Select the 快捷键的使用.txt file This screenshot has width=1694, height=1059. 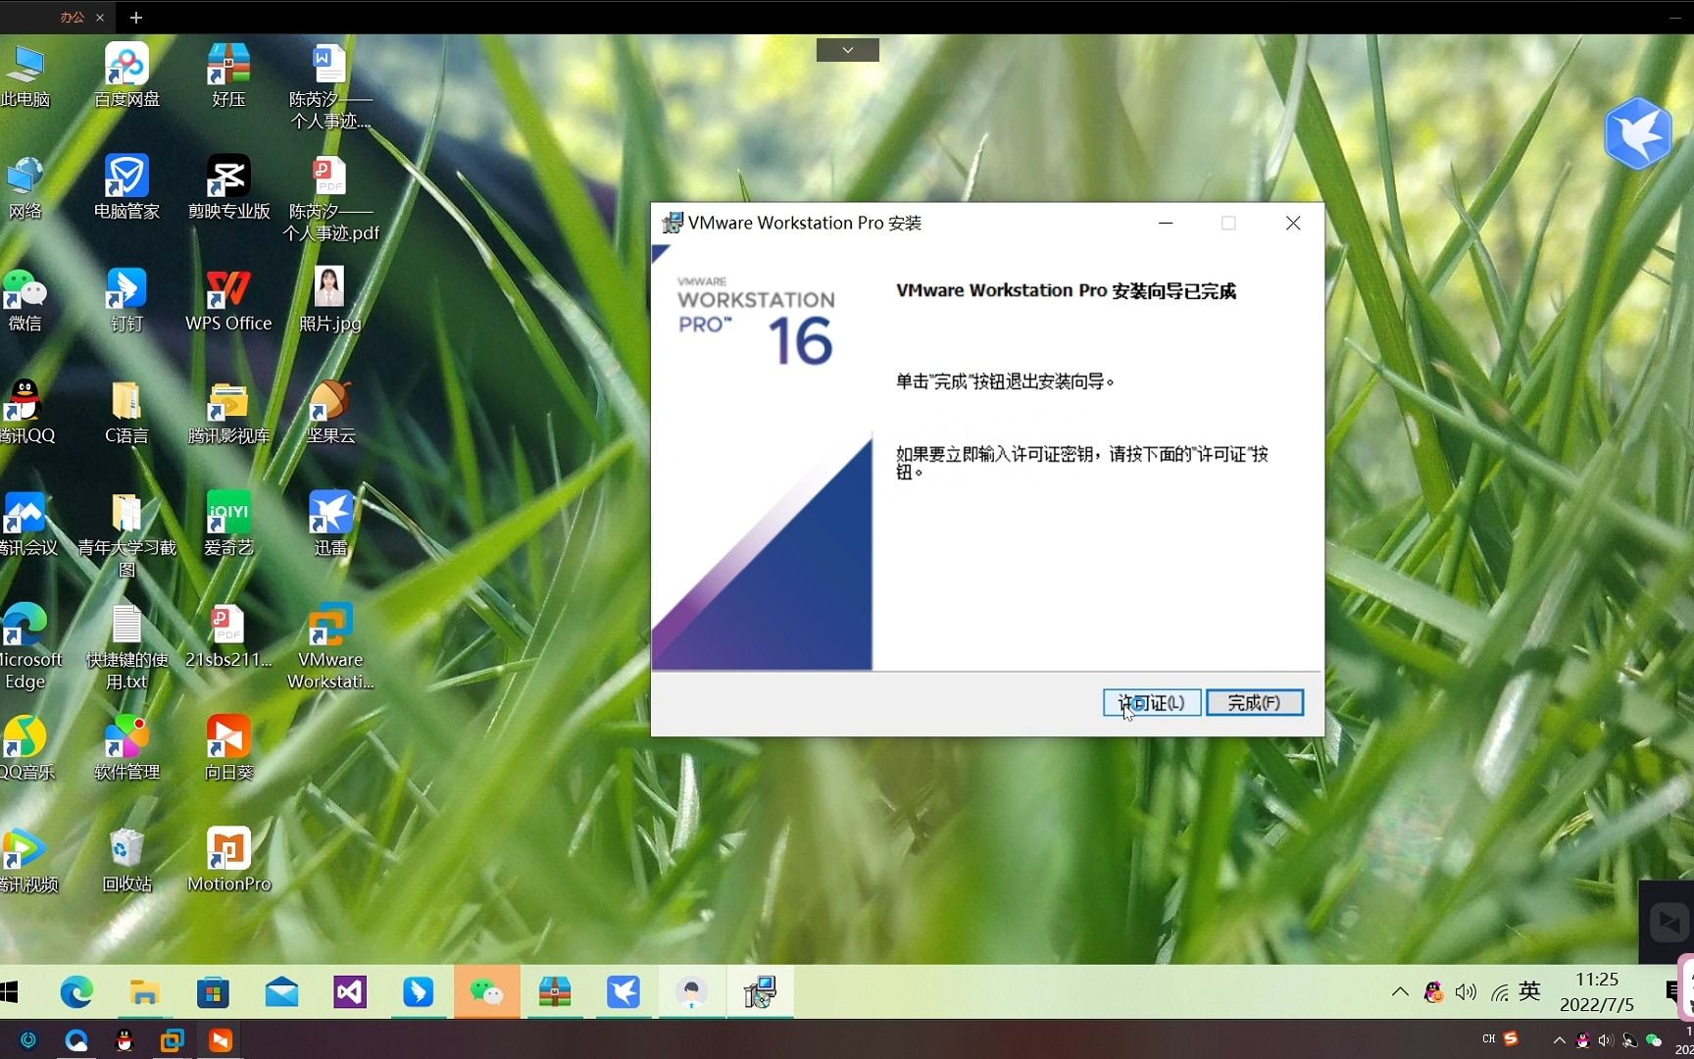pyautogui.click(x=126, y=646)
